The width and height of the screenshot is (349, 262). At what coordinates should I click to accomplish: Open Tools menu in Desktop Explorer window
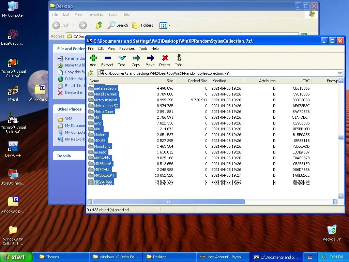pyautogui.click(x=112, y=14)
